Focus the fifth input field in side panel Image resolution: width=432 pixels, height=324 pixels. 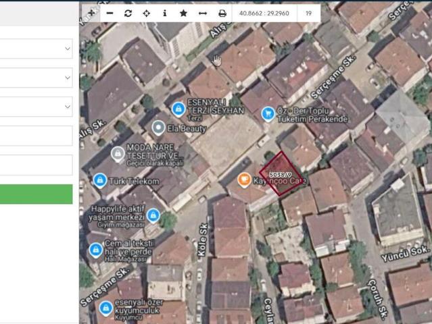pos(36,165)
